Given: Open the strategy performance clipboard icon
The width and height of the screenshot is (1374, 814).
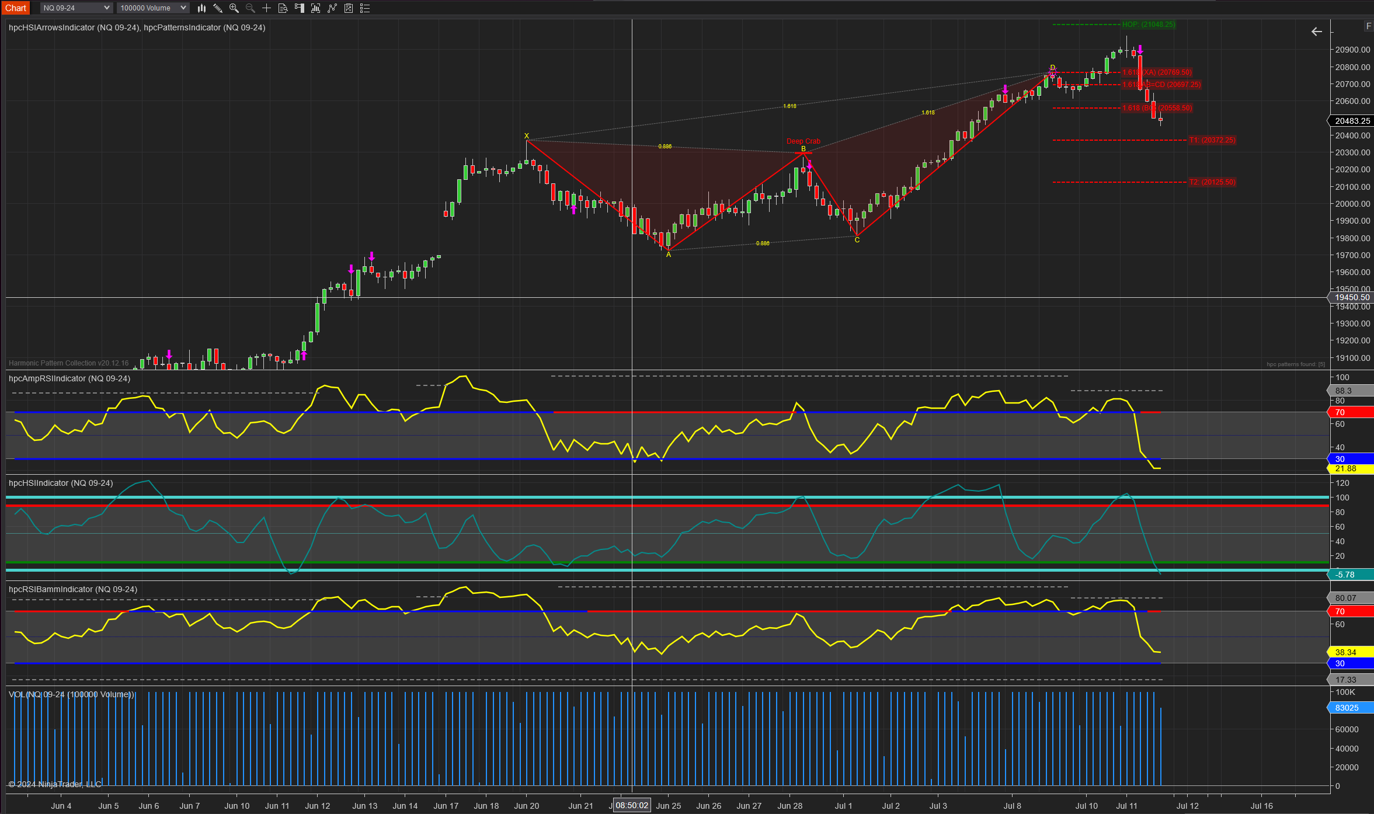Looking at the screenshot, I should click(349, 8).
